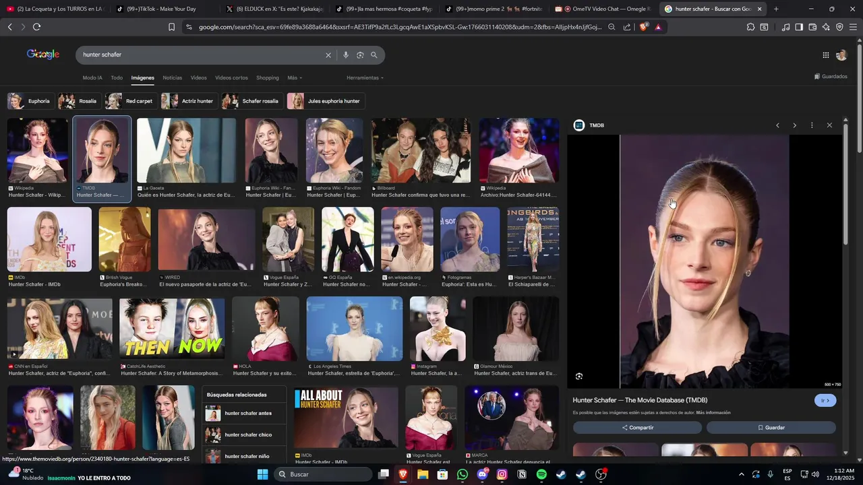The width and height of the screenshot is (863, 485).
Task: Open Brave Shields panel
Action: [643, 27]
